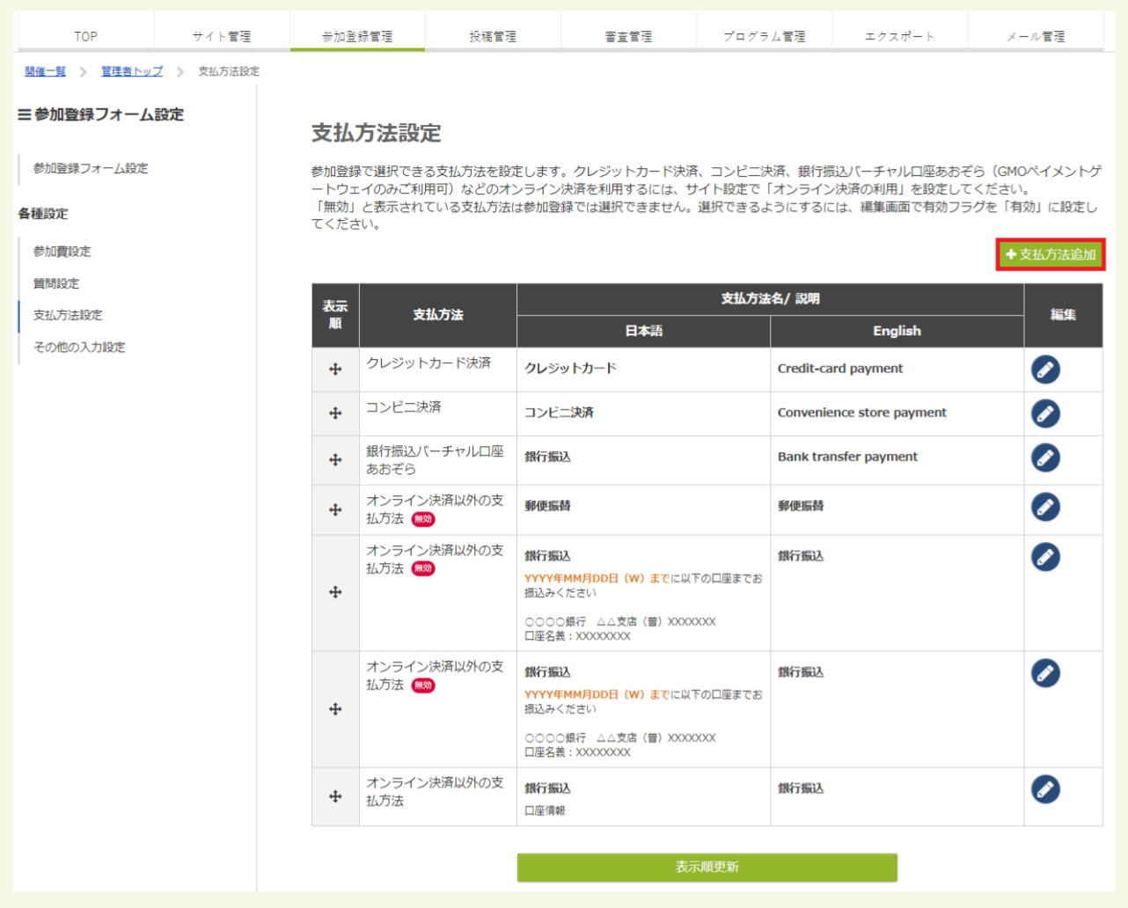The image size is (1128, 908).
Task: Go to the 投稿管理 tab
Action: click(493, 36)
